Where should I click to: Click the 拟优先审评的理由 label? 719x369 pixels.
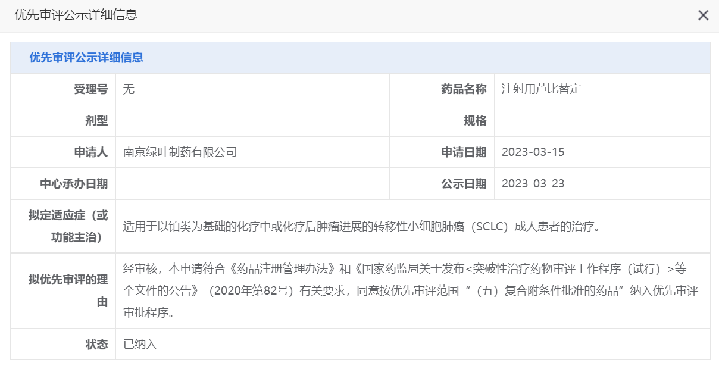coord(68,290)
